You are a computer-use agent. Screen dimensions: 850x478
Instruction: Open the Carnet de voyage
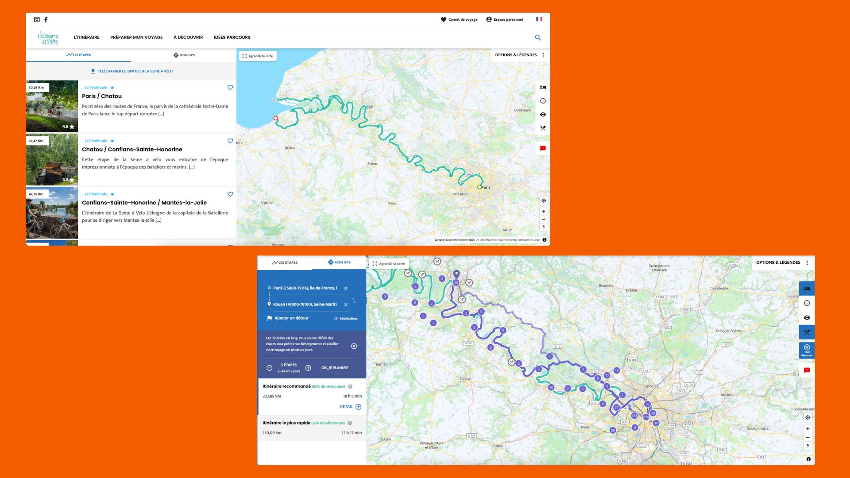[459, 19]
